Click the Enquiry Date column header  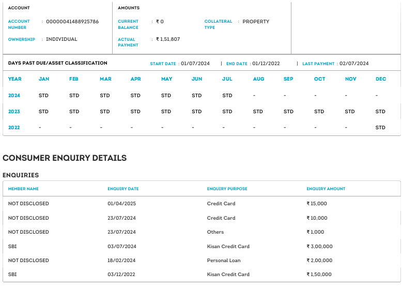point(123,189)
